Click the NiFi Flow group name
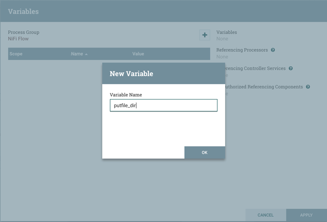 pos(18,39)
